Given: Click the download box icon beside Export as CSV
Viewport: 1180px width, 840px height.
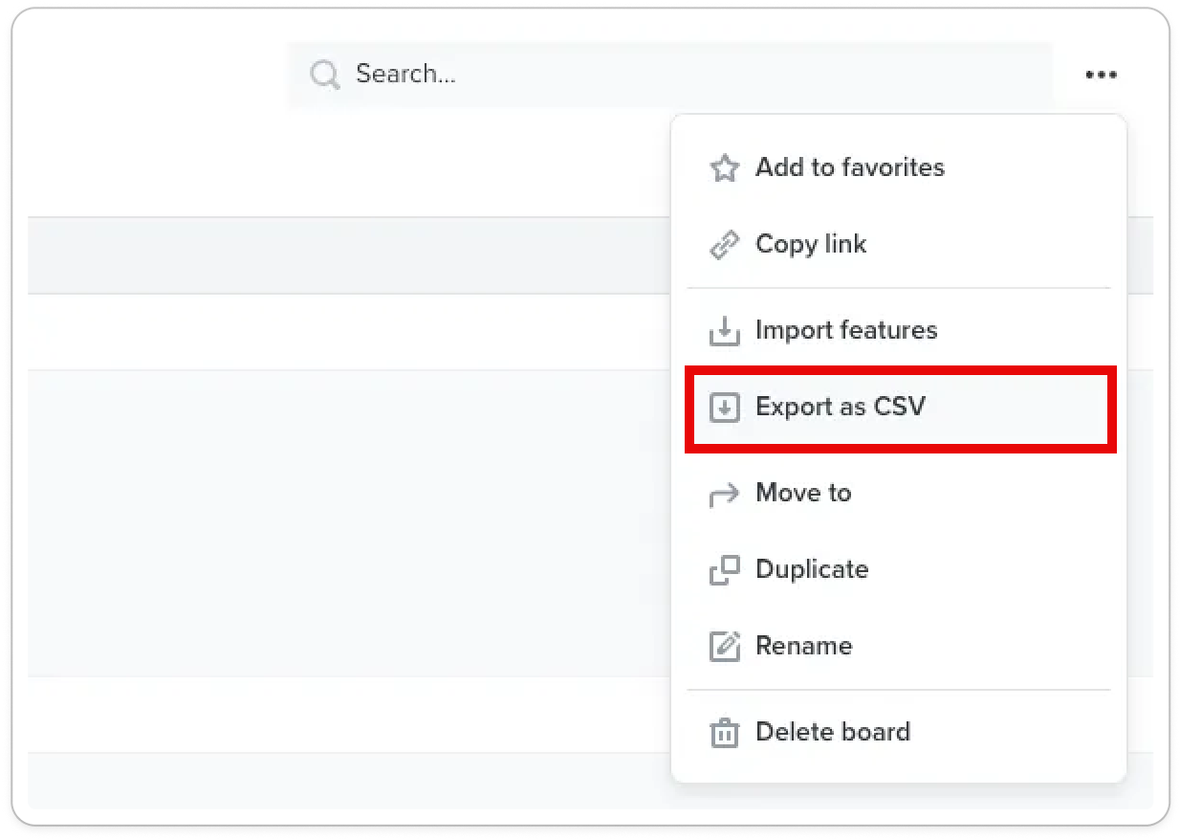Looking at the screenshot, I should 724,408.
